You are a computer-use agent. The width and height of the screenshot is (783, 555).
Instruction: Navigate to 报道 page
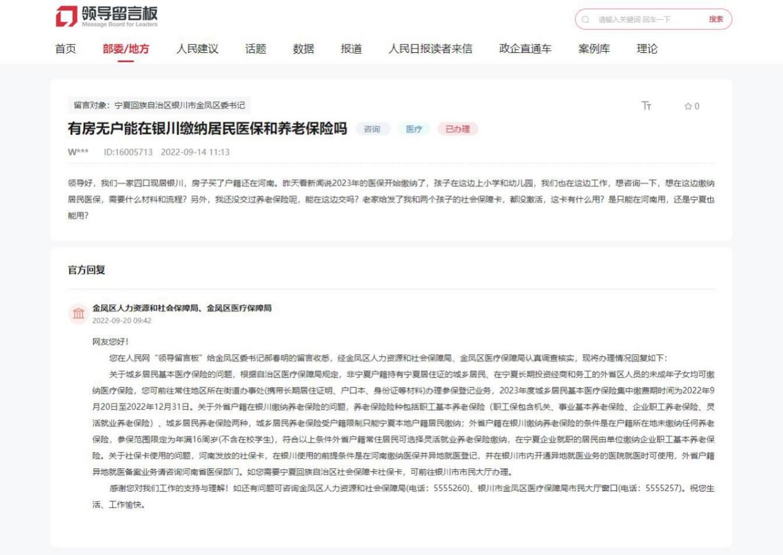click(351, 49)
